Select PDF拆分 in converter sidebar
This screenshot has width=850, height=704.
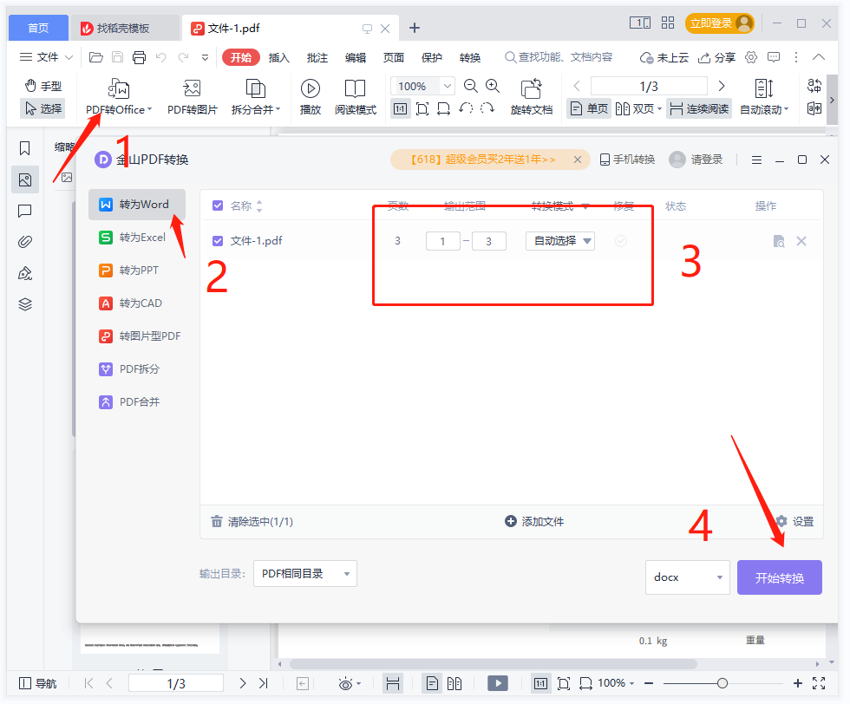(x=137, y=369)
